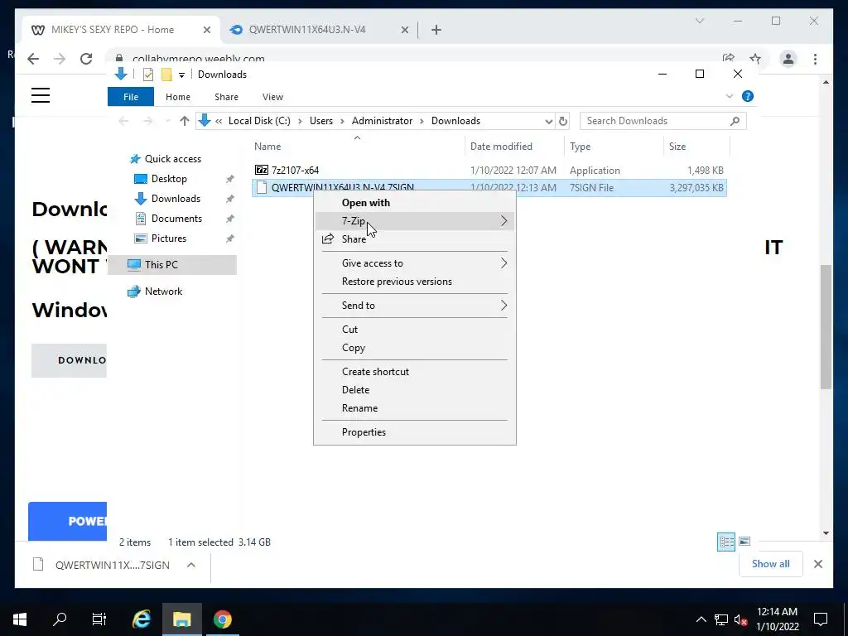Viewport: 848px width, 636px height.
Task: Switch to large thumbnails view icon
Action: [x=744, y=542]
